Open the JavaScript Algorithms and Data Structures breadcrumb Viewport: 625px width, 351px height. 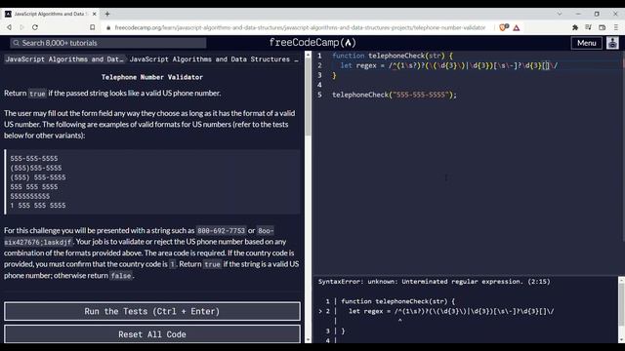214,59
